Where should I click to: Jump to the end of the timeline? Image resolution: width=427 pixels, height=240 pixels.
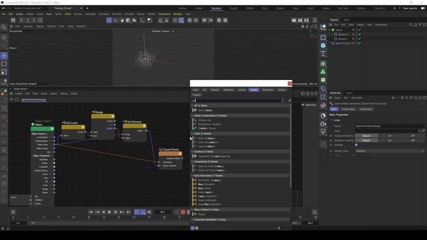coord(128,212)
